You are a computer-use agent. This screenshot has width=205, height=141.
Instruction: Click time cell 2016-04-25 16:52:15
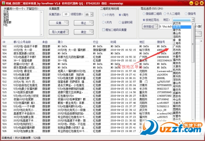pyautogui.click(x=123, y=50)
